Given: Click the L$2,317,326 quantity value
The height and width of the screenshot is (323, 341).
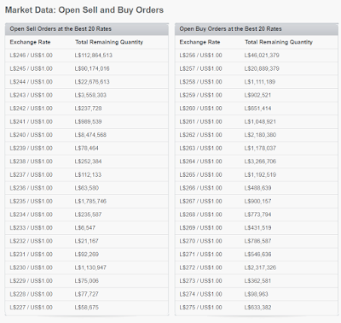Looking at the screenshot, I should [260, 267].
